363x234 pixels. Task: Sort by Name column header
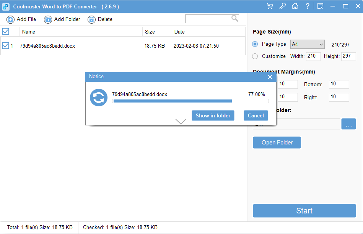tap(28, 32)
